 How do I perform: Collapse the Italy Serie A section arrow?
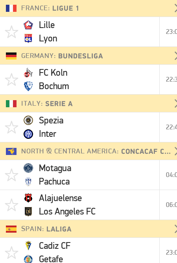(x=175, y=104)
